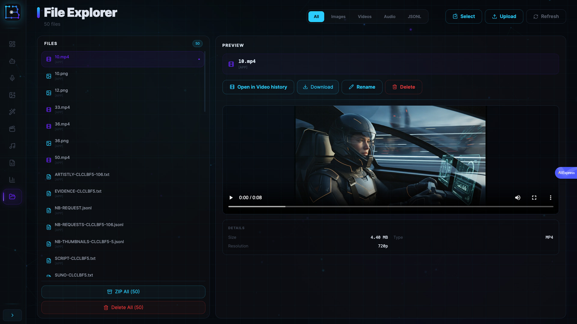Switch to the All filter tab
This screenshot has height=324, width=577.
click(x=316, y=16)
